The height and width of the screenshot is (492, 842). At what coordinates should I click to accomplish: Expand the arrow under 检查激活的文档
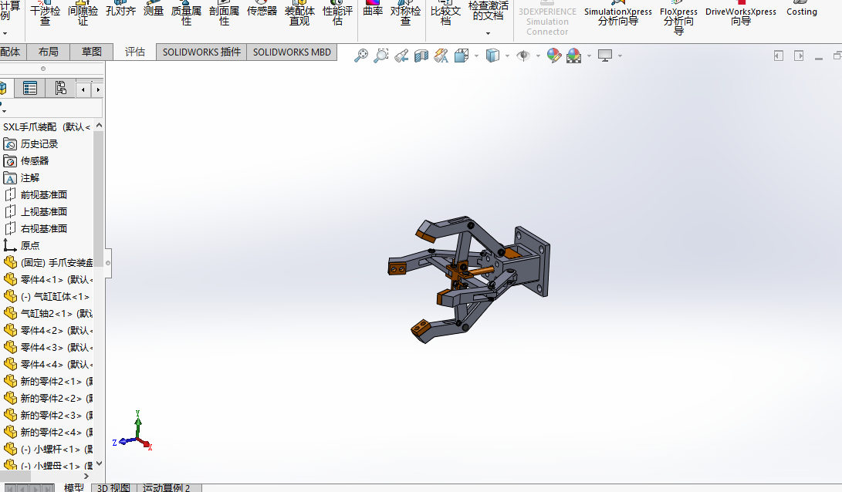(488, 33)
